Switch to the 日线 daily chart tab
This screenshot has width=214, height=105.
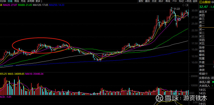[x=10, y=1]
